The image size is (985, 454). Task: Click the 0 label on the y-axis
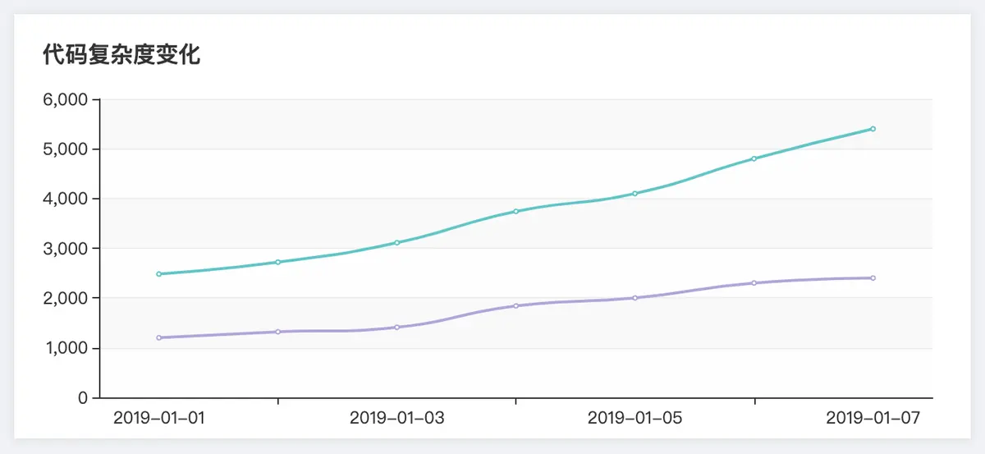pyautogui.click(x=83, y=398)
